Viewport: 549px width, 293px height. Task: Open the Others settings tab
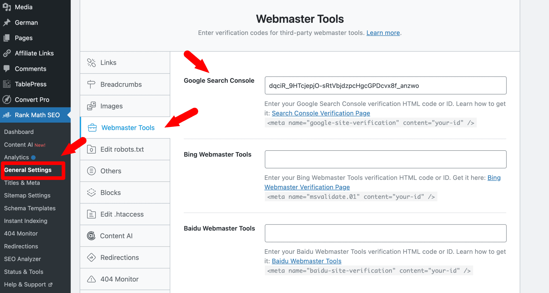coord(111,171)
